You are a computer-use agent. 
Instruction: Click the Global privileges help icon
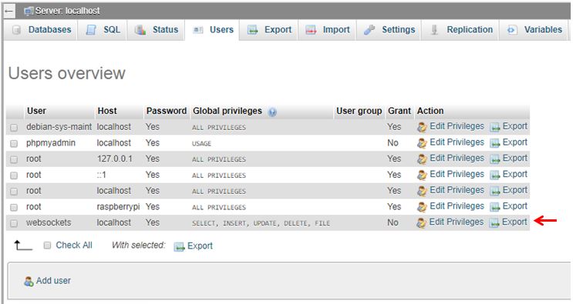272,112
